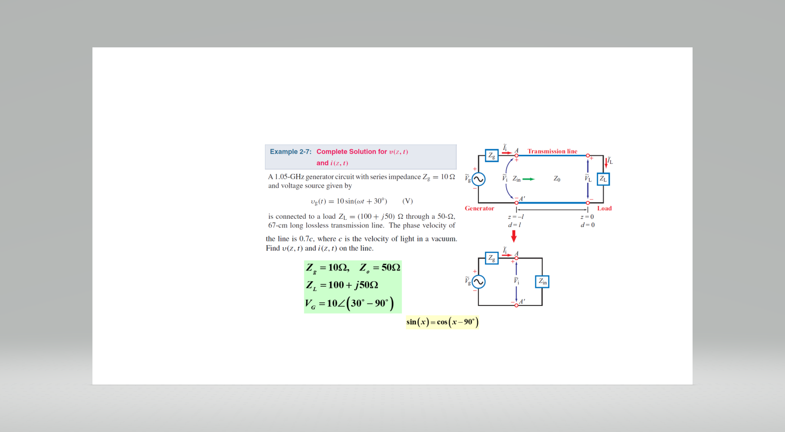Click the Transmission line heading label
Screen dimensions: 785x432
553,151
